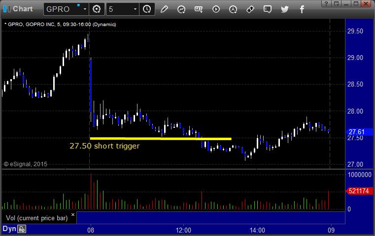Screen dimensions: 375x236
Task: Click the 521174 volume value marker
Action: coord(359,191)
